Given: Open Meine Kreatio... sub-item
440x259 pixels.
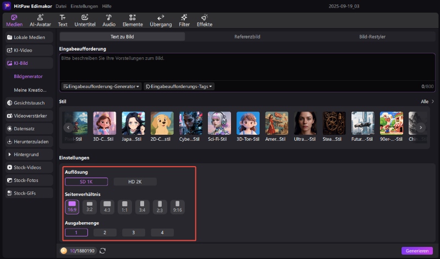Looking at the screenshot, I should [30, 90].
